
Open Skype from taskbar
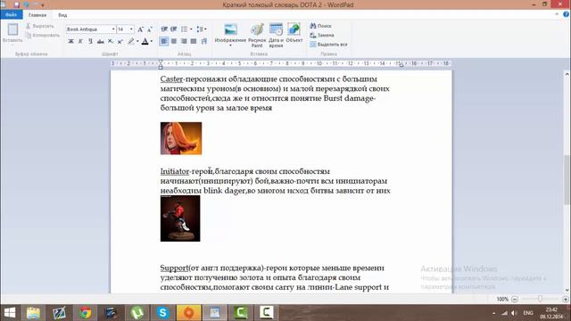coord(162,313)
